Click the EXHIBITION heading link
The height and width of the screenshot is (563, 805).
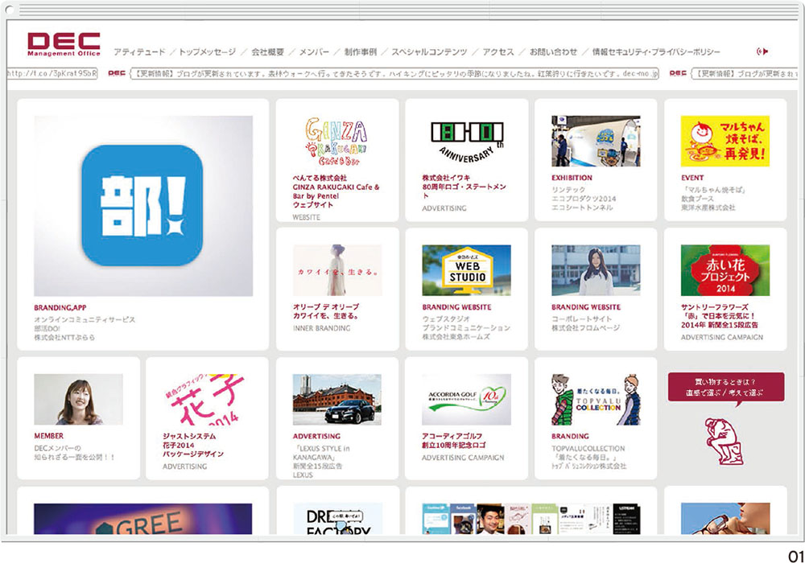[x=572, y=178]
